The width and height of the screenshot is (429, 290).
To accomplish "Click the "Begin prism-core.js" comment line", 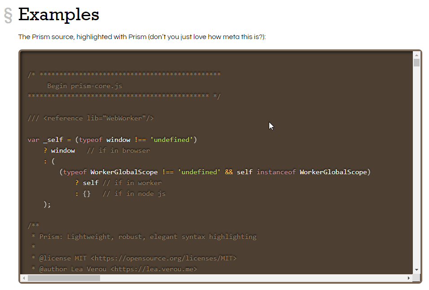I will pyautogui.click(x=84, y=86).
